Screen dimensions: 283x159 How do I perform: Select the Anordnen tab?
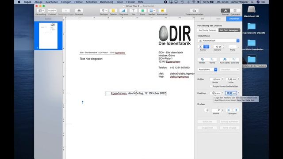234,19
